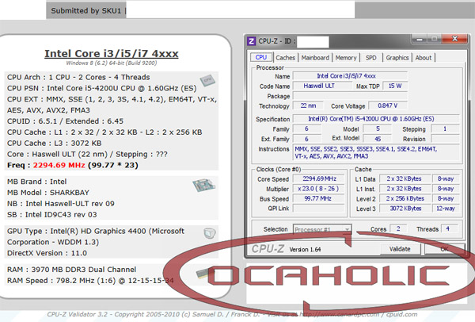Click the motherboard icon beside MB Brand

point(203,185)
